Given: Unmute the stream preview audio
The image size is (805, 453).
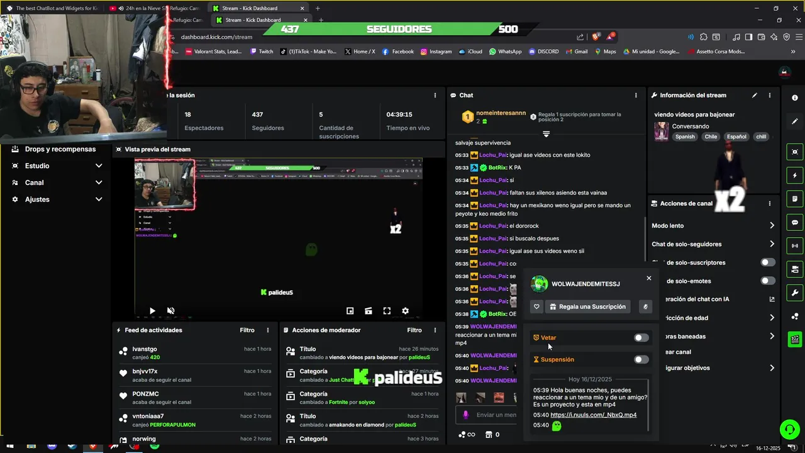Looking at the screenshot, I should pos(170,311).
